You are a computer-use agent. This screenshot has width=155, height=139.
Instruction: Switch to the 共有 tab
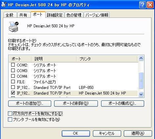24,15
